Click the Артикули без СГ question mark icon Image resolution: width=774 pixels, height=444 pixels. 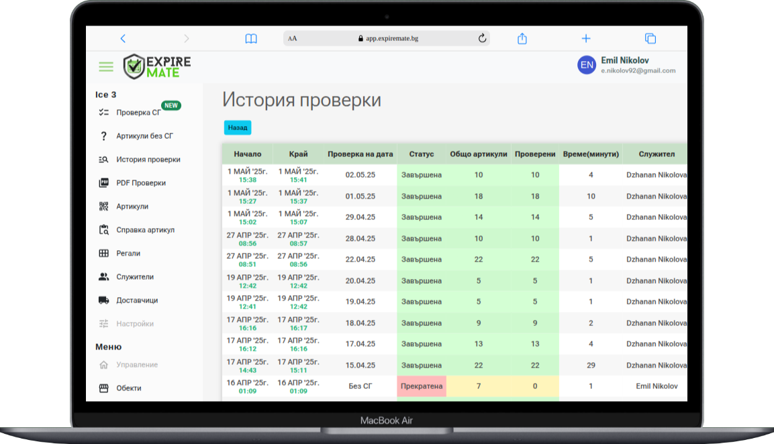click(x=103, y=136)
